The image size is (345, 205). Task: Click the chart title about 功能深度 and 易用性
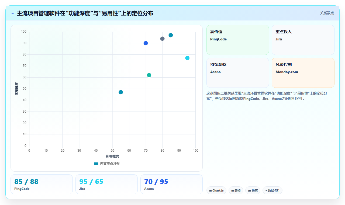[85, 13]
